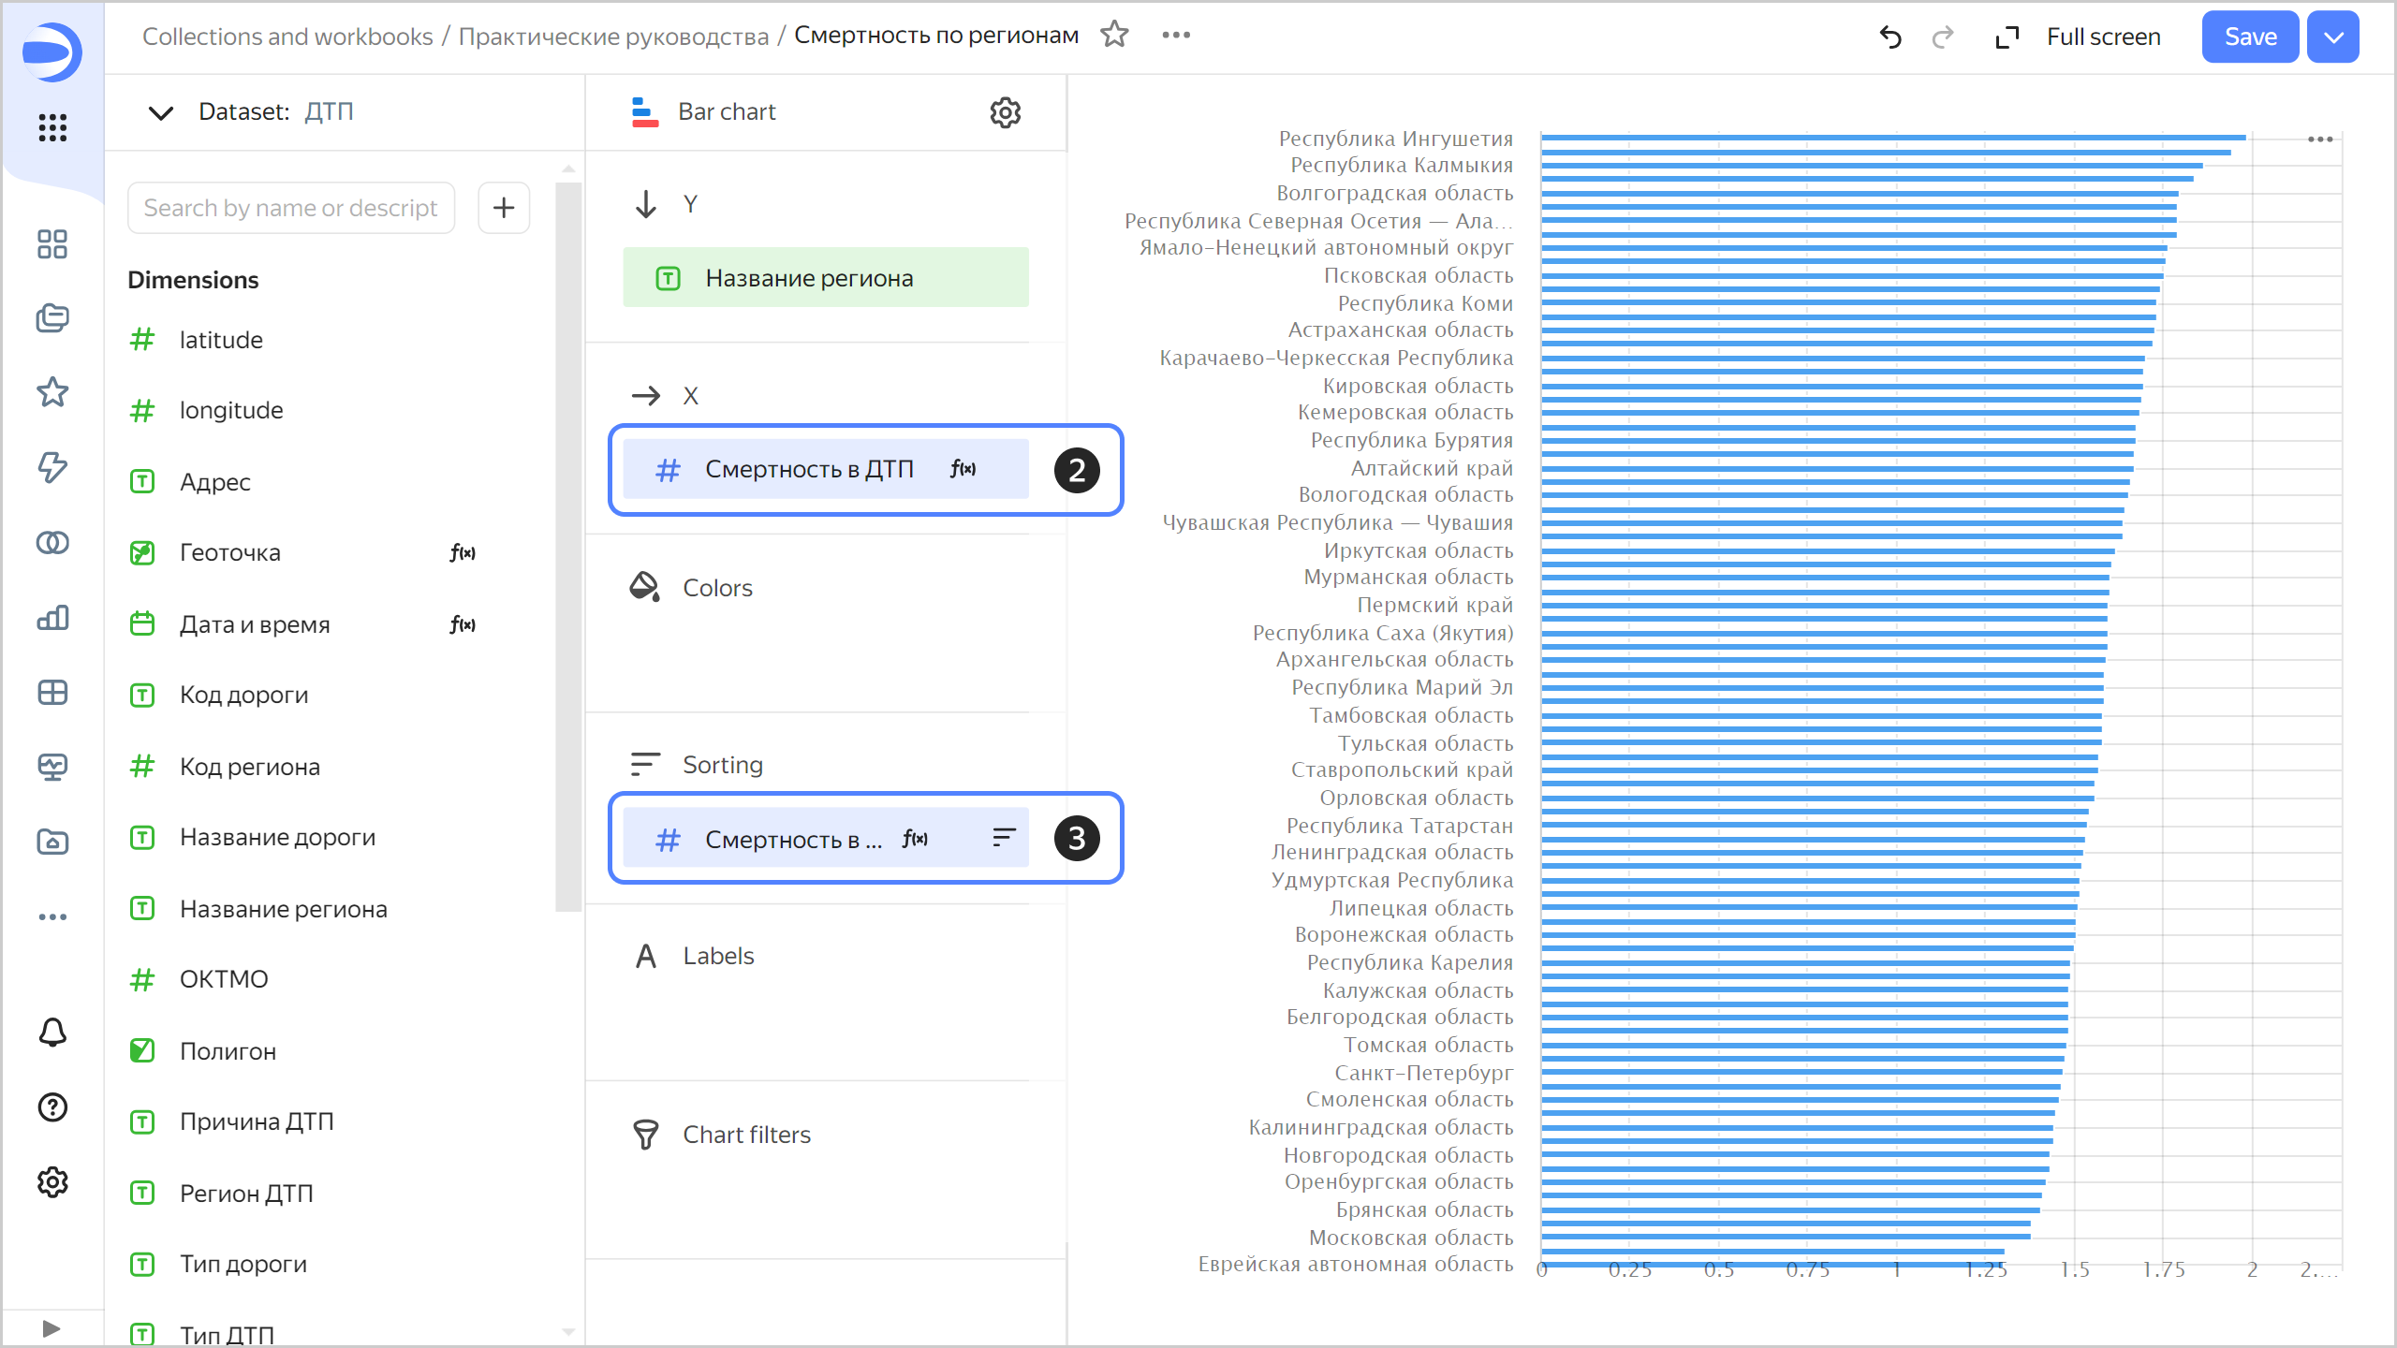The height and width of the screenshot is (1348, 2397).
Task: Click the redo arrow icon
Action: point(1943,37)
